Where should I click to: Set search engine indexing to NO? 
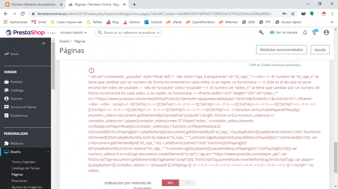[170, 183]
